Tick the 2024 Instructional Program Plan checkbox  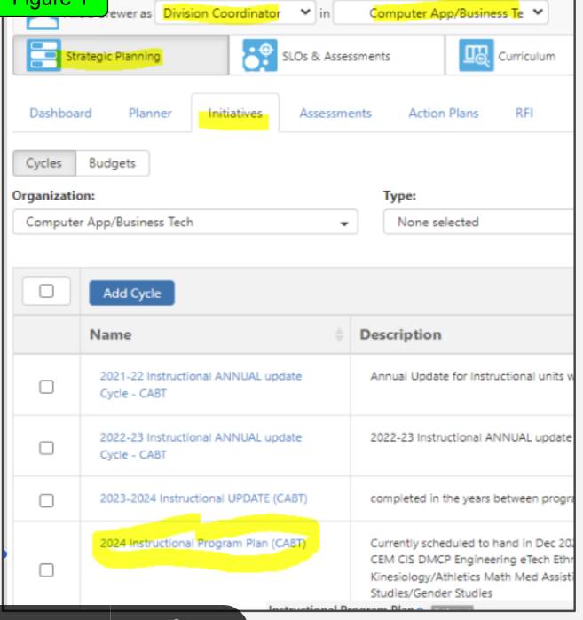pos(46,569)
